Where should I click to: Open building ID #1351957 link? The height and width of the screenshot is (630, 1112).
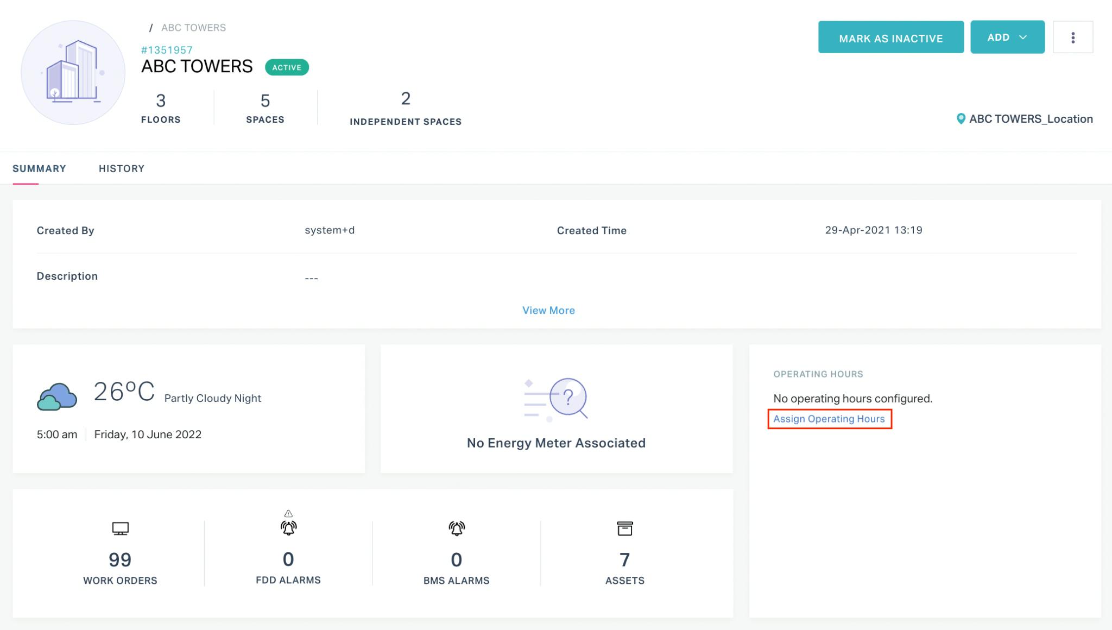[x=167, y=50]
